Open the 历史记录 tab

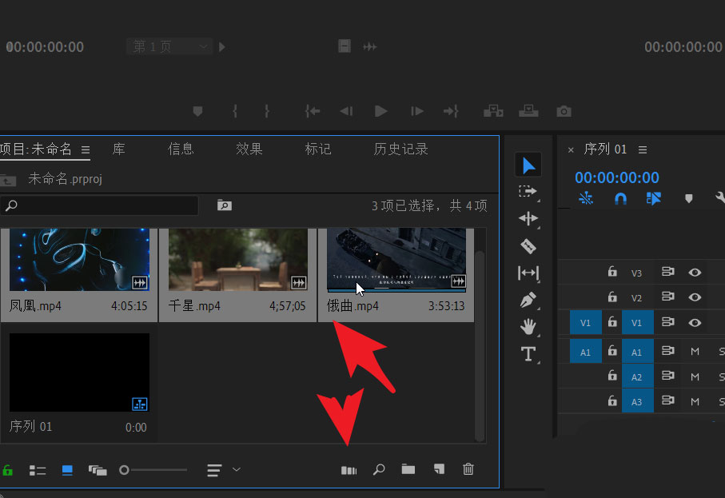(400, 149)
